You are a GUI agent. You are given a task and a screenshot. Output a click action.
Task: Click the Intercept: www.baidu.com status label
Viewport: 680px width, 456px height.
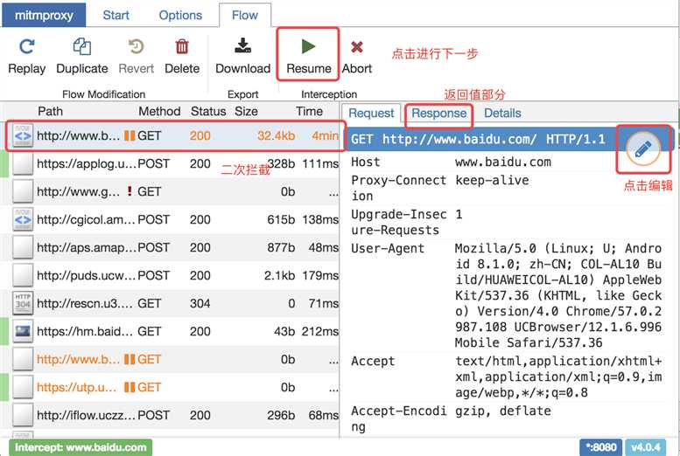[81, 447]
